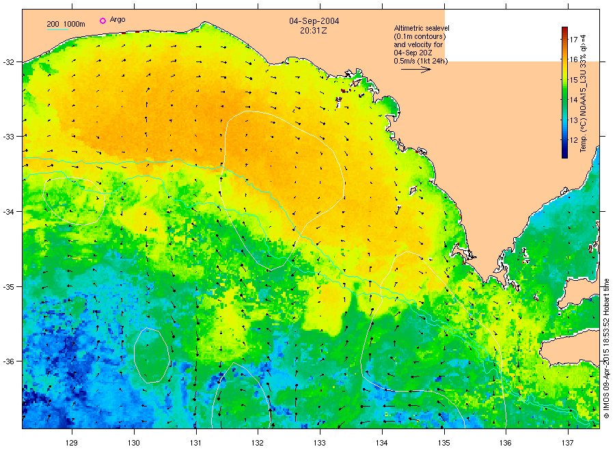615x451 pixels.
Task: Click the magenta Argo float marker circle
Action: click(102, 20)
